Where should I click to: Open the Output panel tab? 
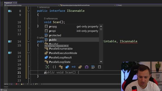tap(6, 87)
